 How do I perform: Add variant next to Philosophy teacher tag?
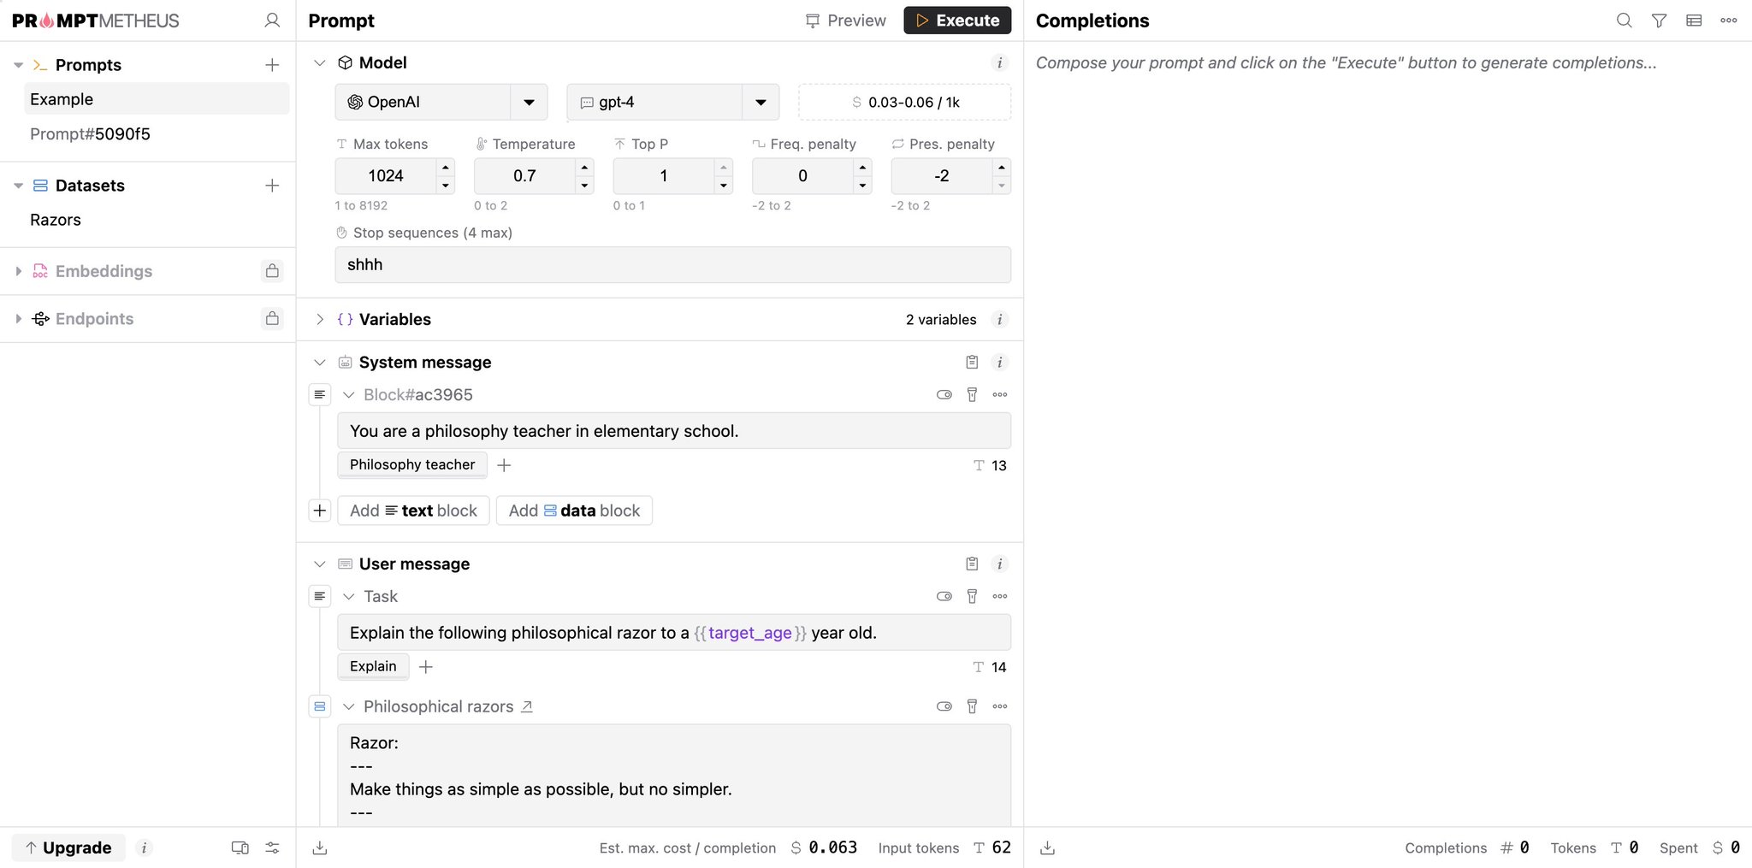tap(504, 465)
